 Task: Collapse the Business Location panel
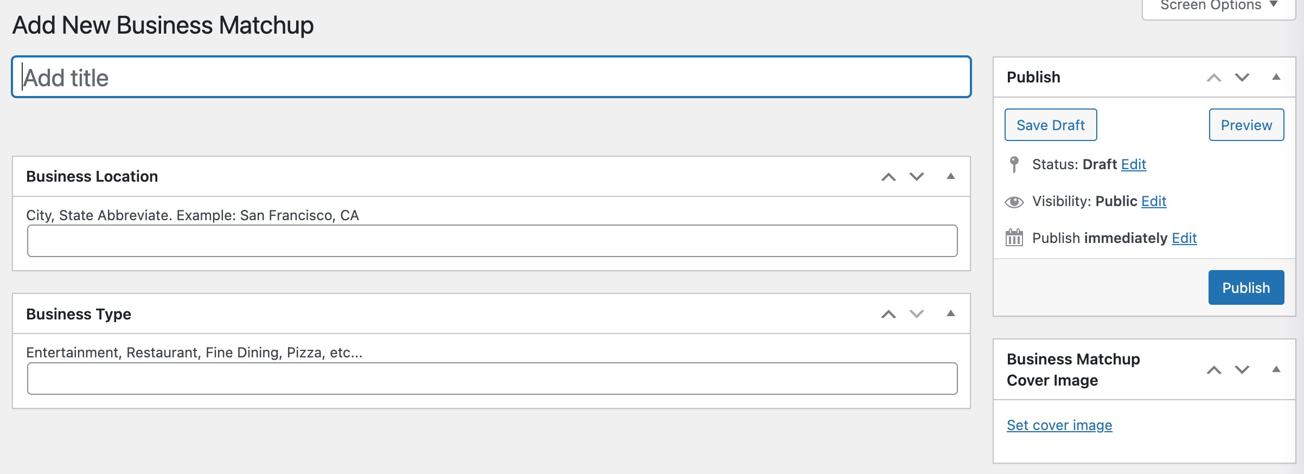[x=950, y=176]
